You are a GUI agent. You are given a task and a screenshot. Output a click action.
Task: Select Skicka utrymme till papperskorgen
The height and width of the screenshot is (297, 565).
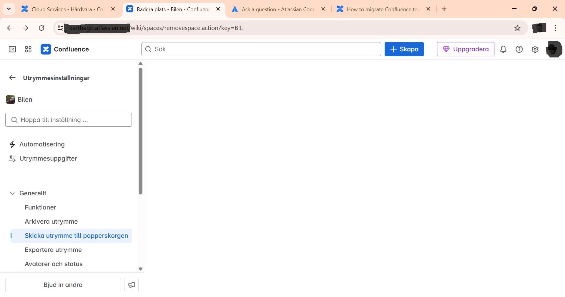point(71,236)
